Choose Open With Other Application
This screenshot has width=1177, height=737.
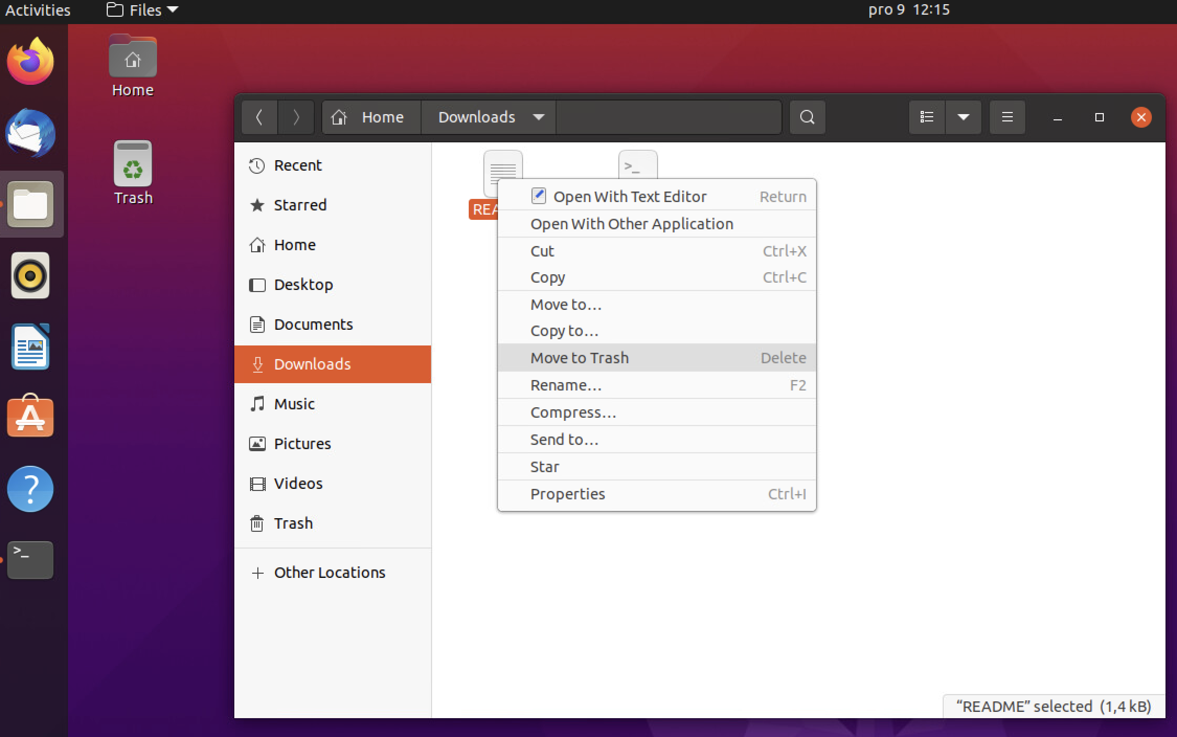(657, 224)
